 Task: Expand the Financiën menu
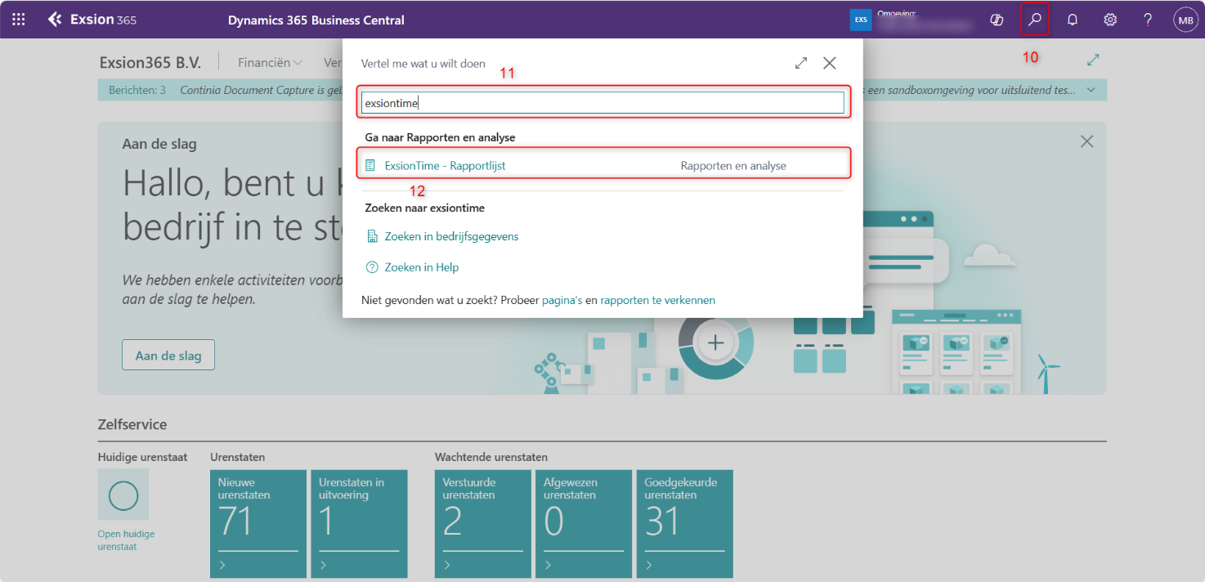pos(270,62)
